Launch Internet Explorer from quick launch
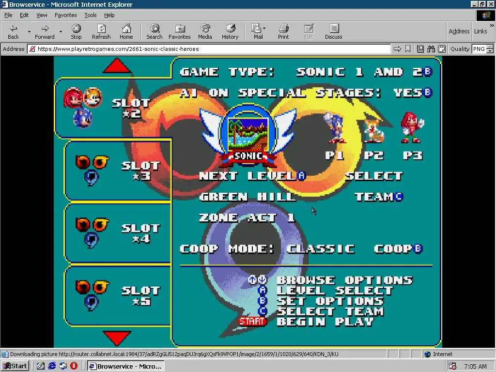The width and height of the screenshot is (496, 372). [x=52, y=366]
